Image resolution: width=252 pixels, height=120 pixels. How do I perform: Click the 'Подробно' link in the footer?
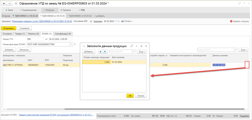point(244,116)
